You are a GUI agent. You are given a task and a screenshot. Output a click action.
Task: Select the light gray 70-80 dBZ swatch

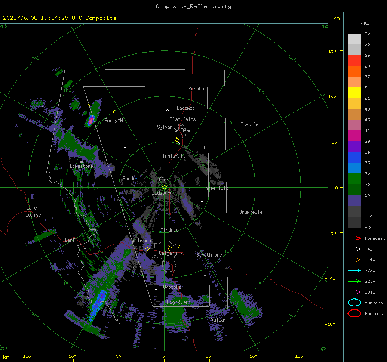[x=354, y=39]
